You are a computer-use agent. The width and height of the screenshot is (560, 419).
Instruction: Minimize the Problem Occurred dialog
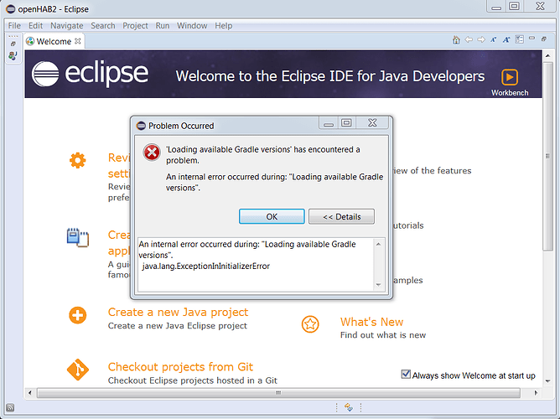[329, 123]
